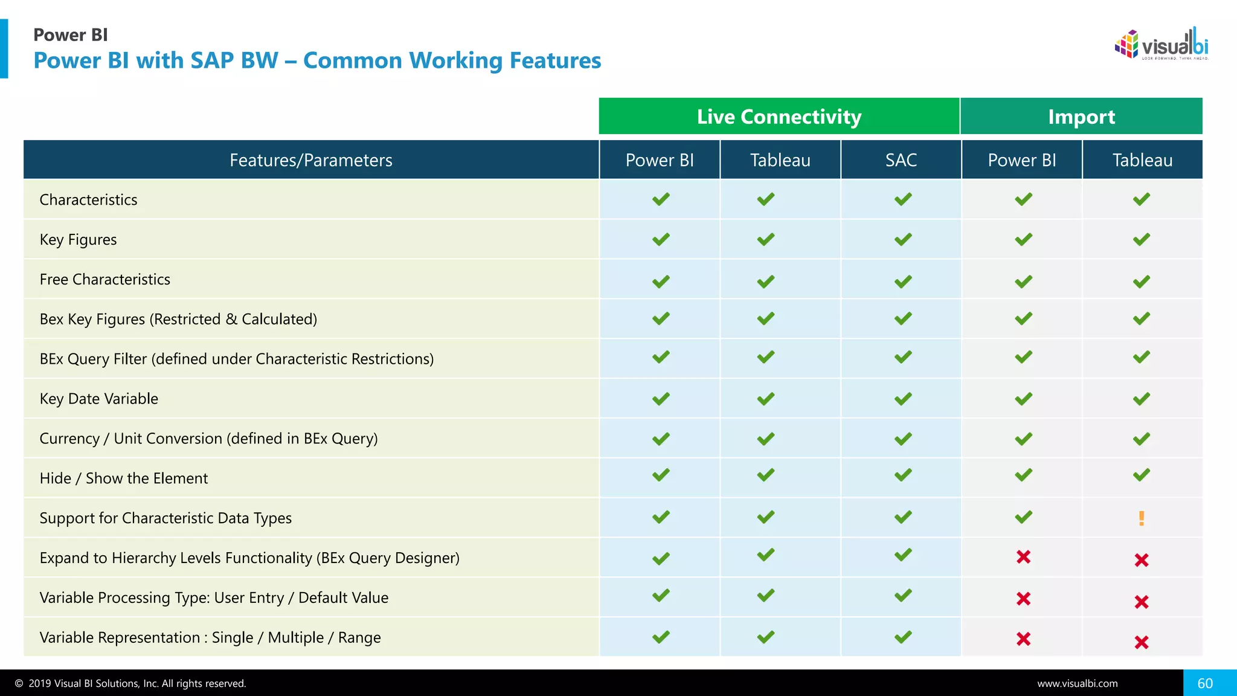Click checkmark for Key Figures under SAC

[x=903, y=240]
